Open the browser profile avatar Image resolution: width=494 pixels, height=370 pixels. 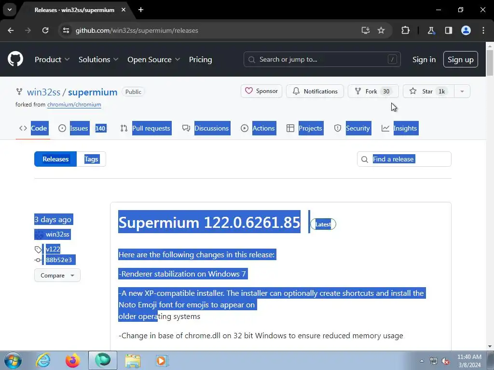pos(466,30)
